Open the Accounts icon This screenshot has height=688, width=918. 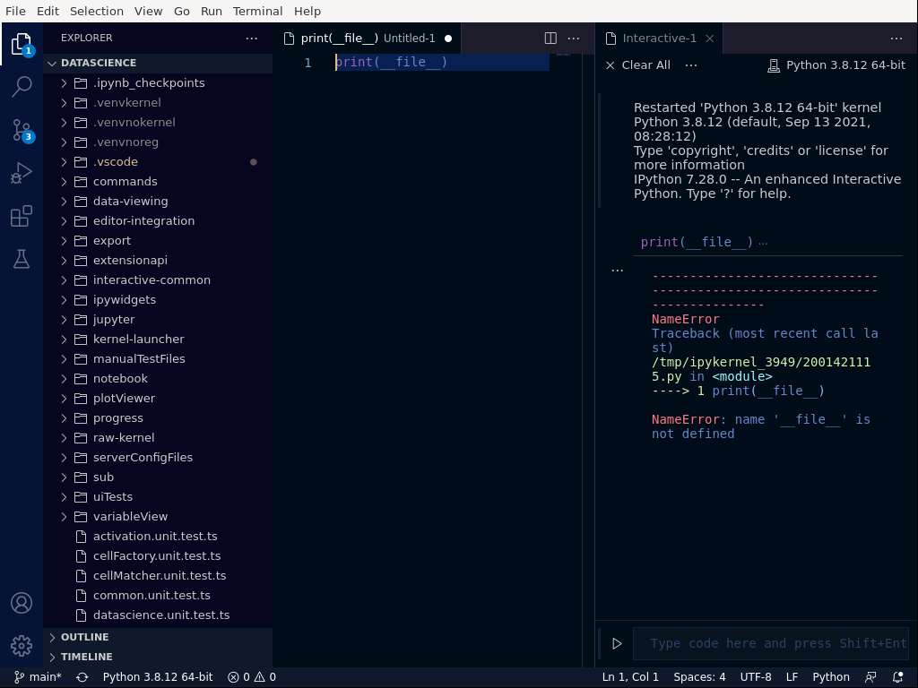(x=22, y=604)
